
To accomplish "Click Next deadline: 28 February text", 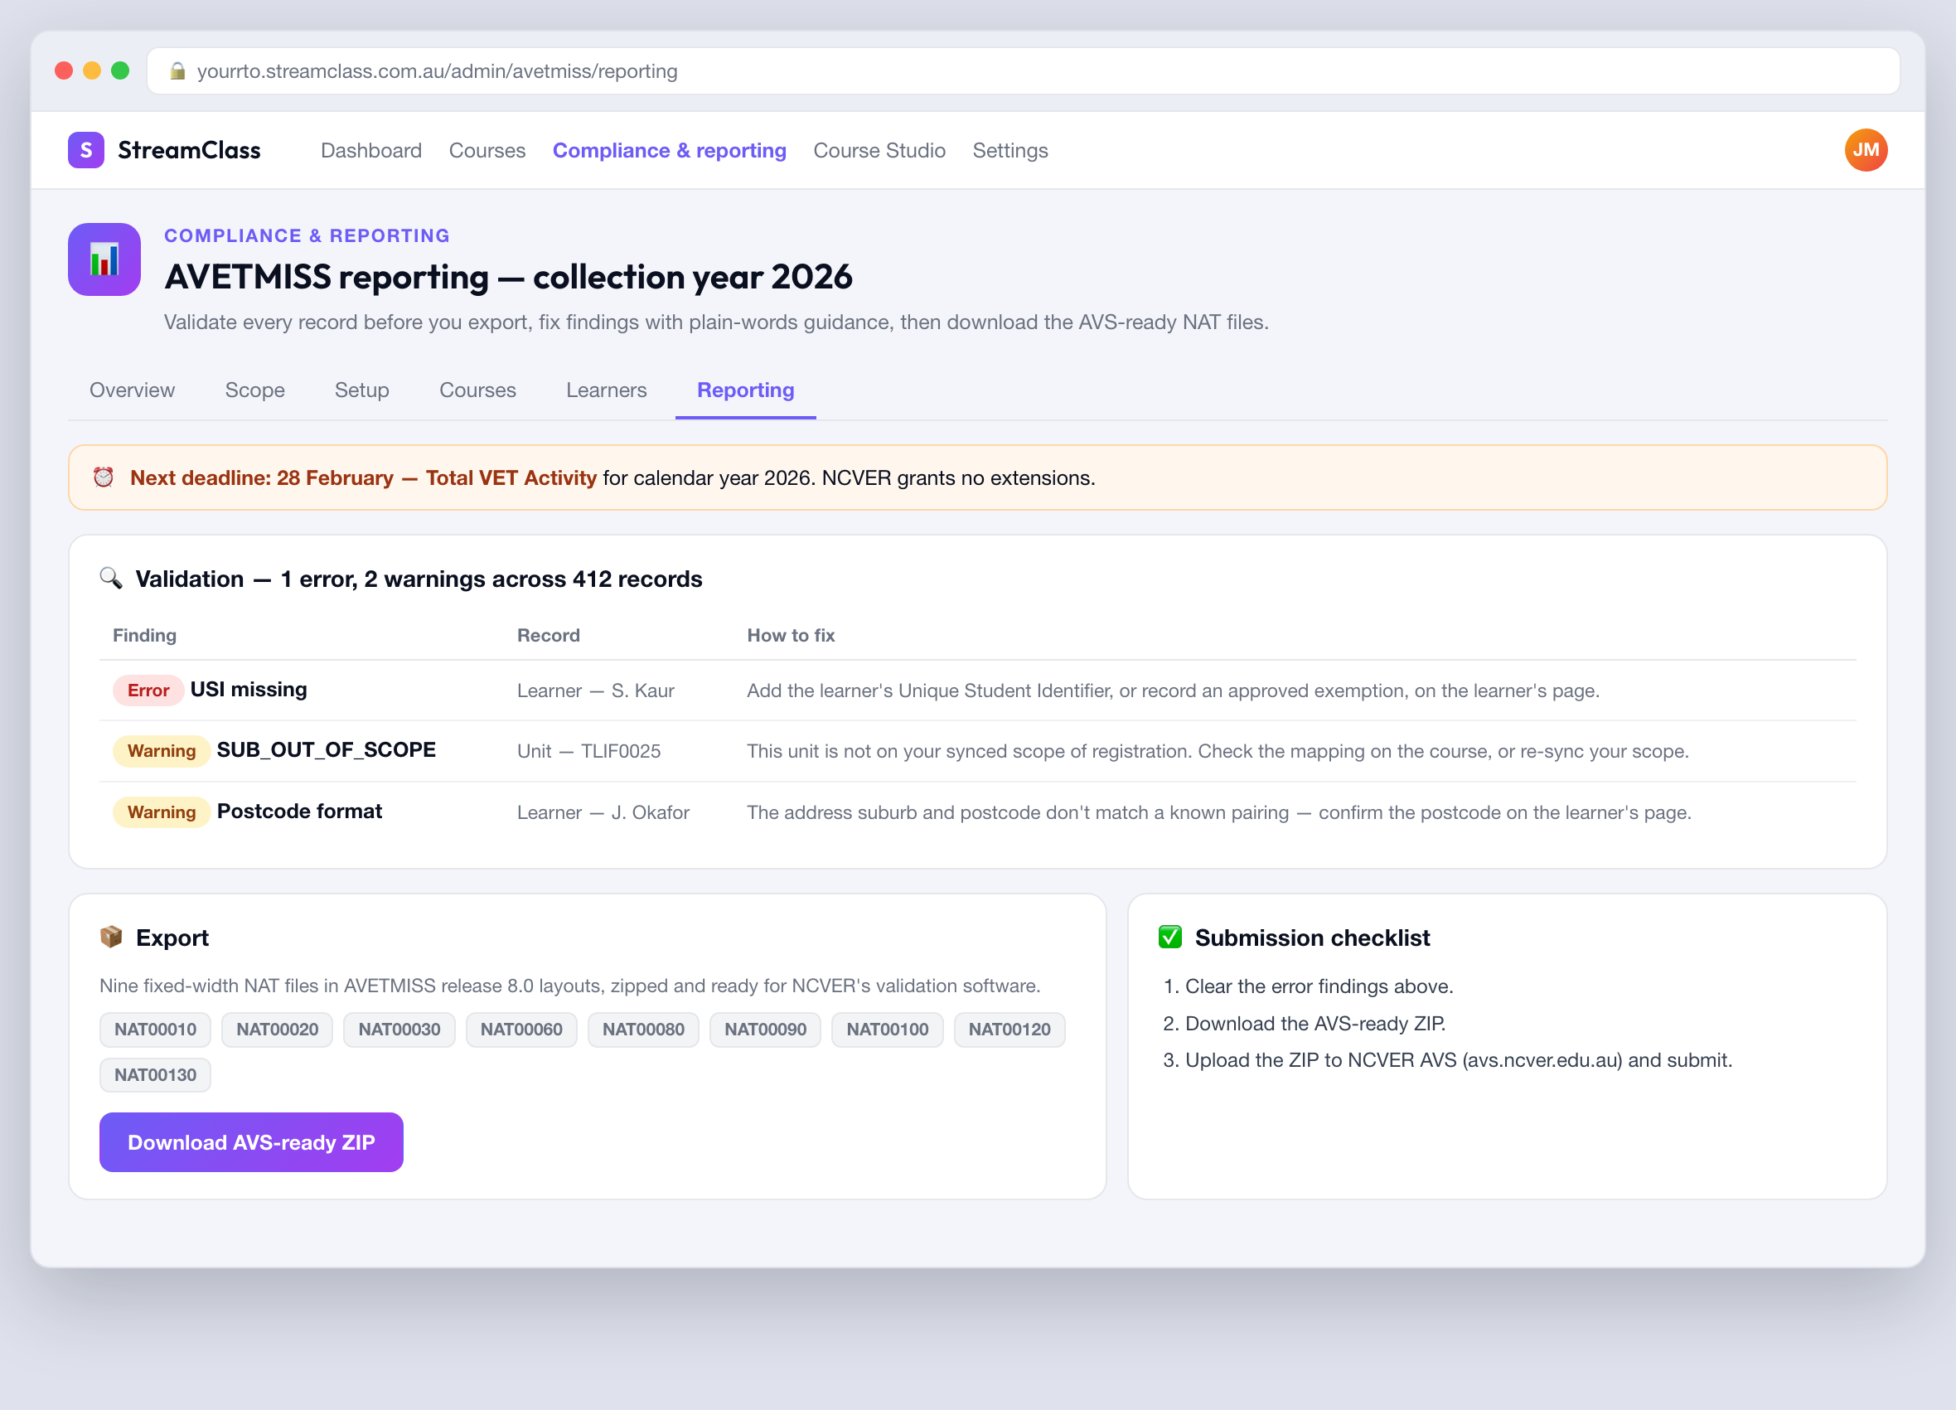I will (x=261, y=477).
